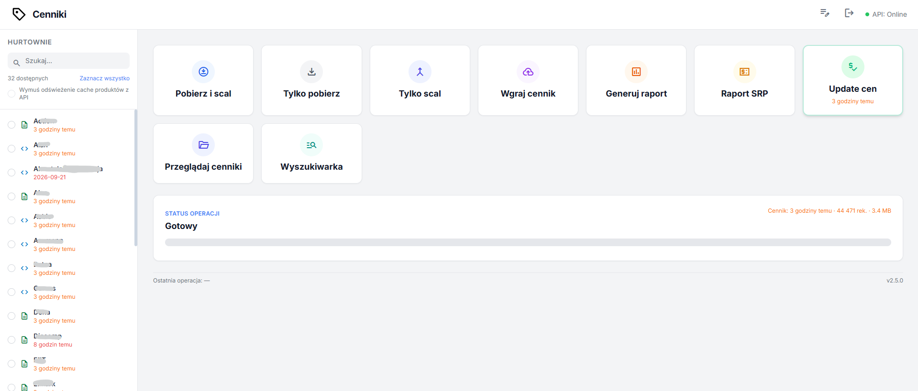
Task: Tick the wholesaler updated 8 godzin temu
Action: [x=11, y=340]
